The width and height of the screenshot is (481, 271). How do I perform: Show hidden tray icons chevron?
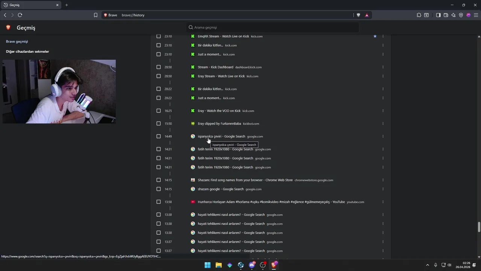coord(427,265)
